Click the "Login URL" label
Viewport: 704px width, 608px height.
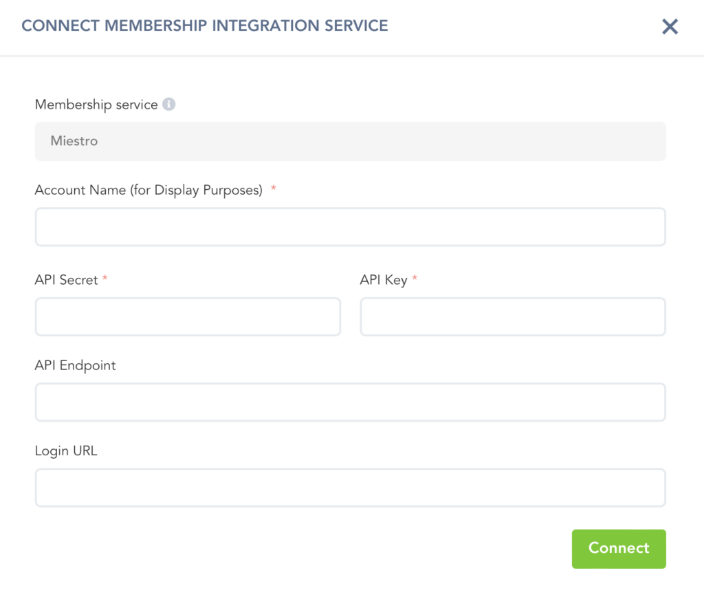pyautogui.click(x=66, y=451)
